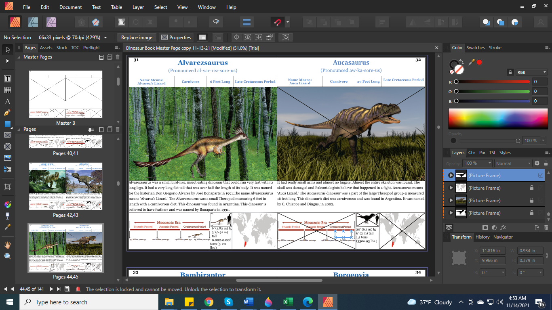Click the Replace image button
The image size is (552, 310).
click(x=136, y=37)
